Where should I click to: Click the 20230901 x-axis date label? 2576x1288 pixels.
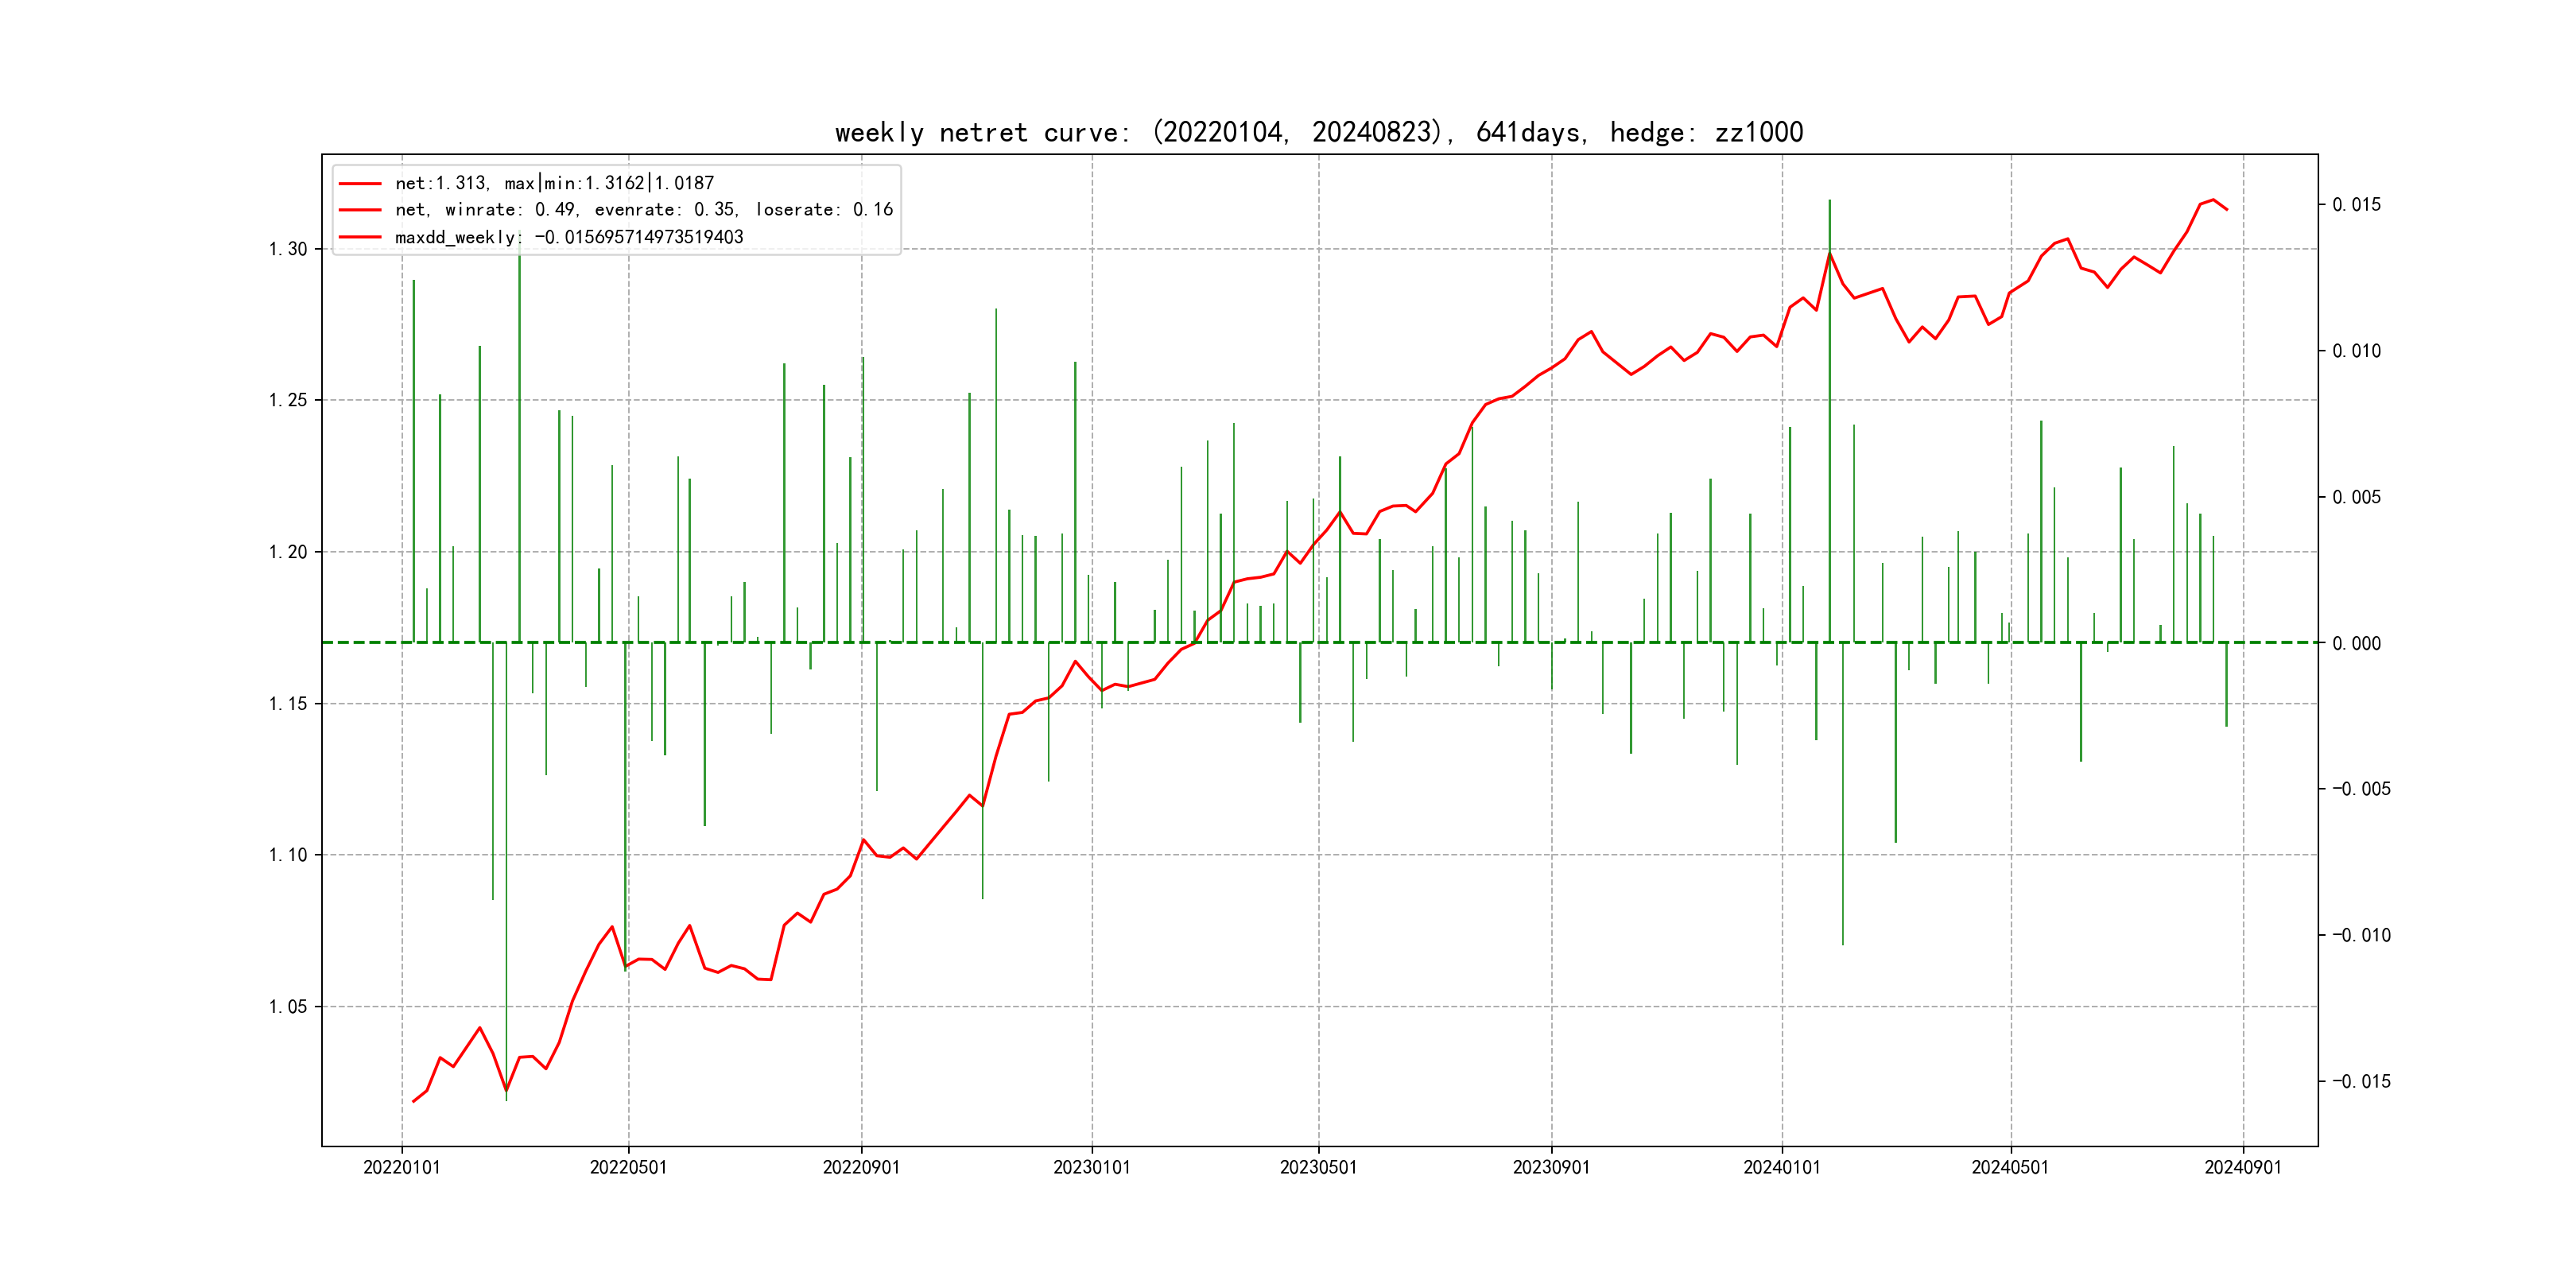pos(1551,1167)
